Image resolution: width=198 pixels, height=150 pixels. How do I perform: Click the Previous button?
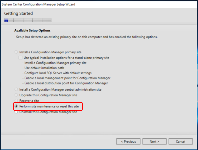pos(128,141)
